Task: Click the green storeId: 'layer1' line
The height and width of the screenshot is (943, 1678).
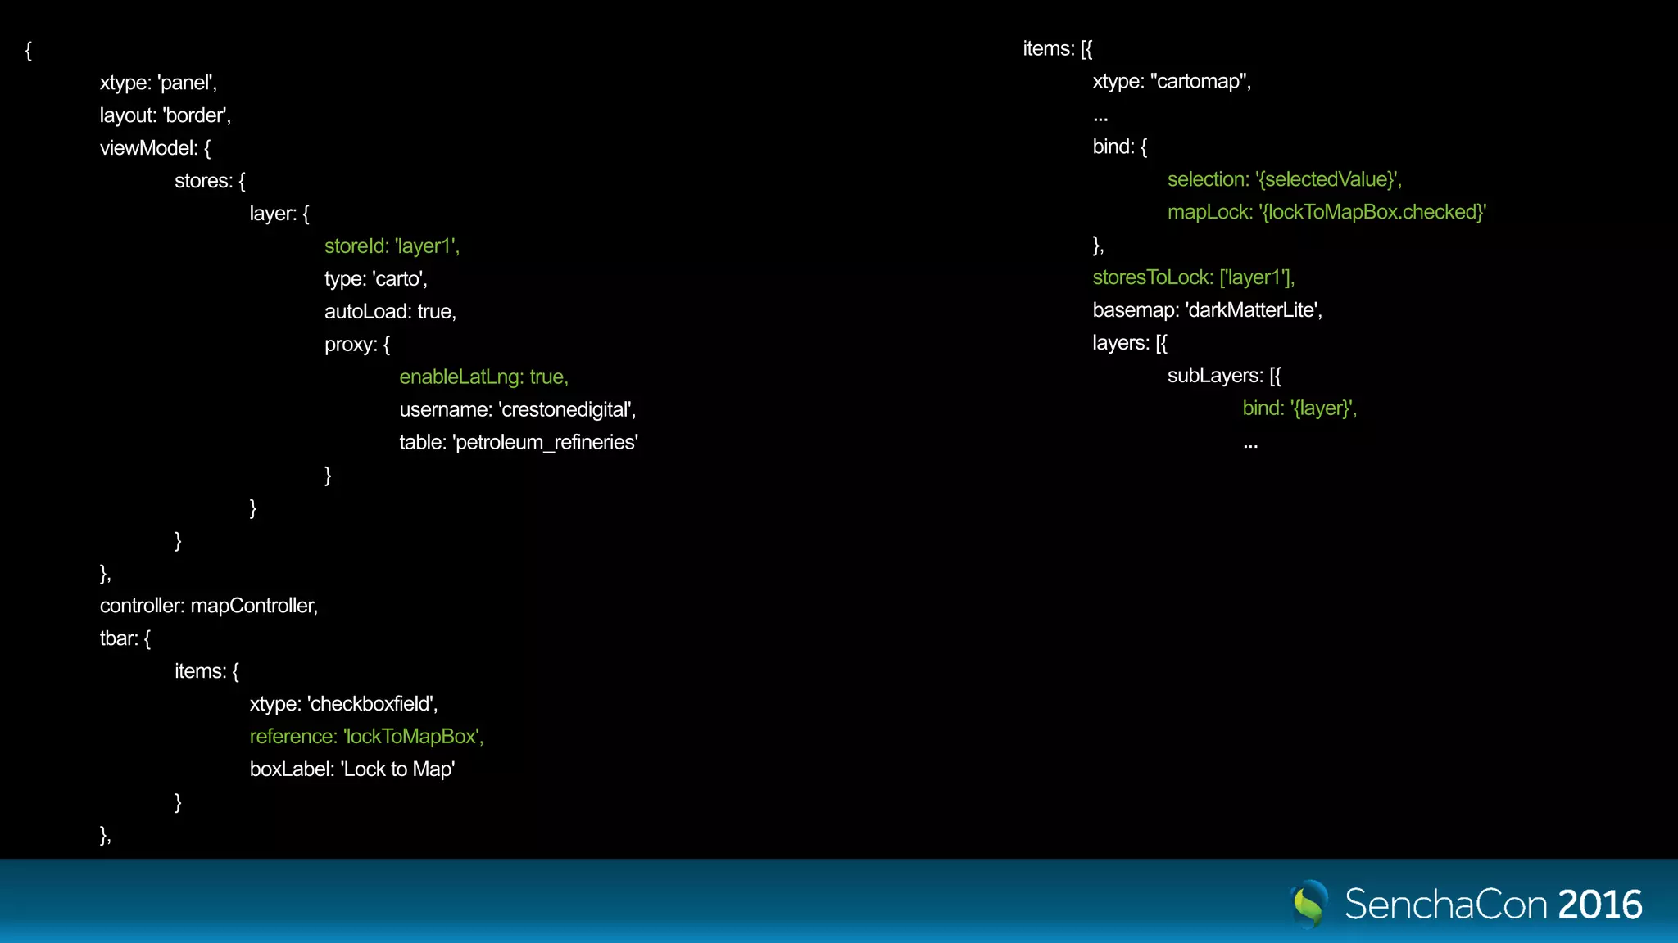Action: [392, 246]
